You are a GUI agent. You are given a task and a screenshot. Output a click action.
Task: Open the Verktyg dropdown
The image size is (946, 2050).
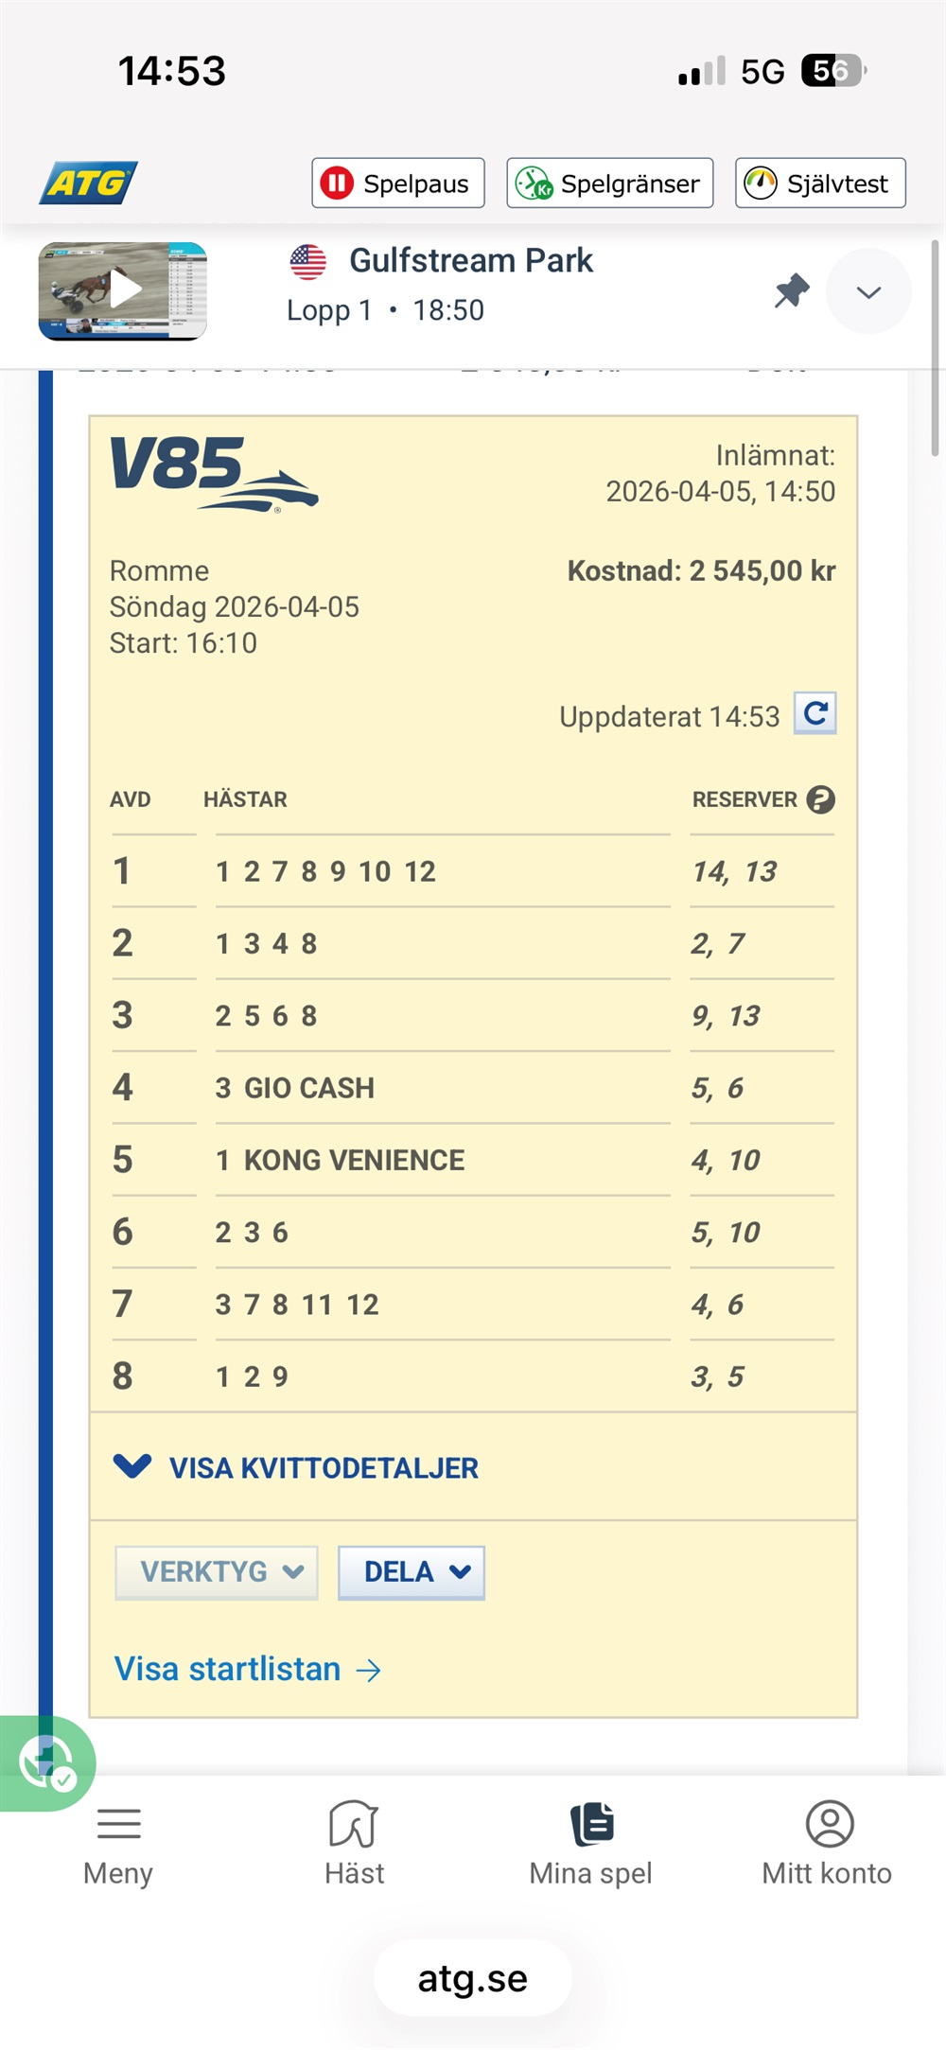(217, 1572)
